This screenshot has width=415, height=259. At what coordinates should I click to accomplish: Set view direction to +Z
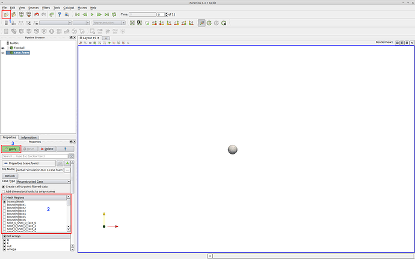click(183, 23)
